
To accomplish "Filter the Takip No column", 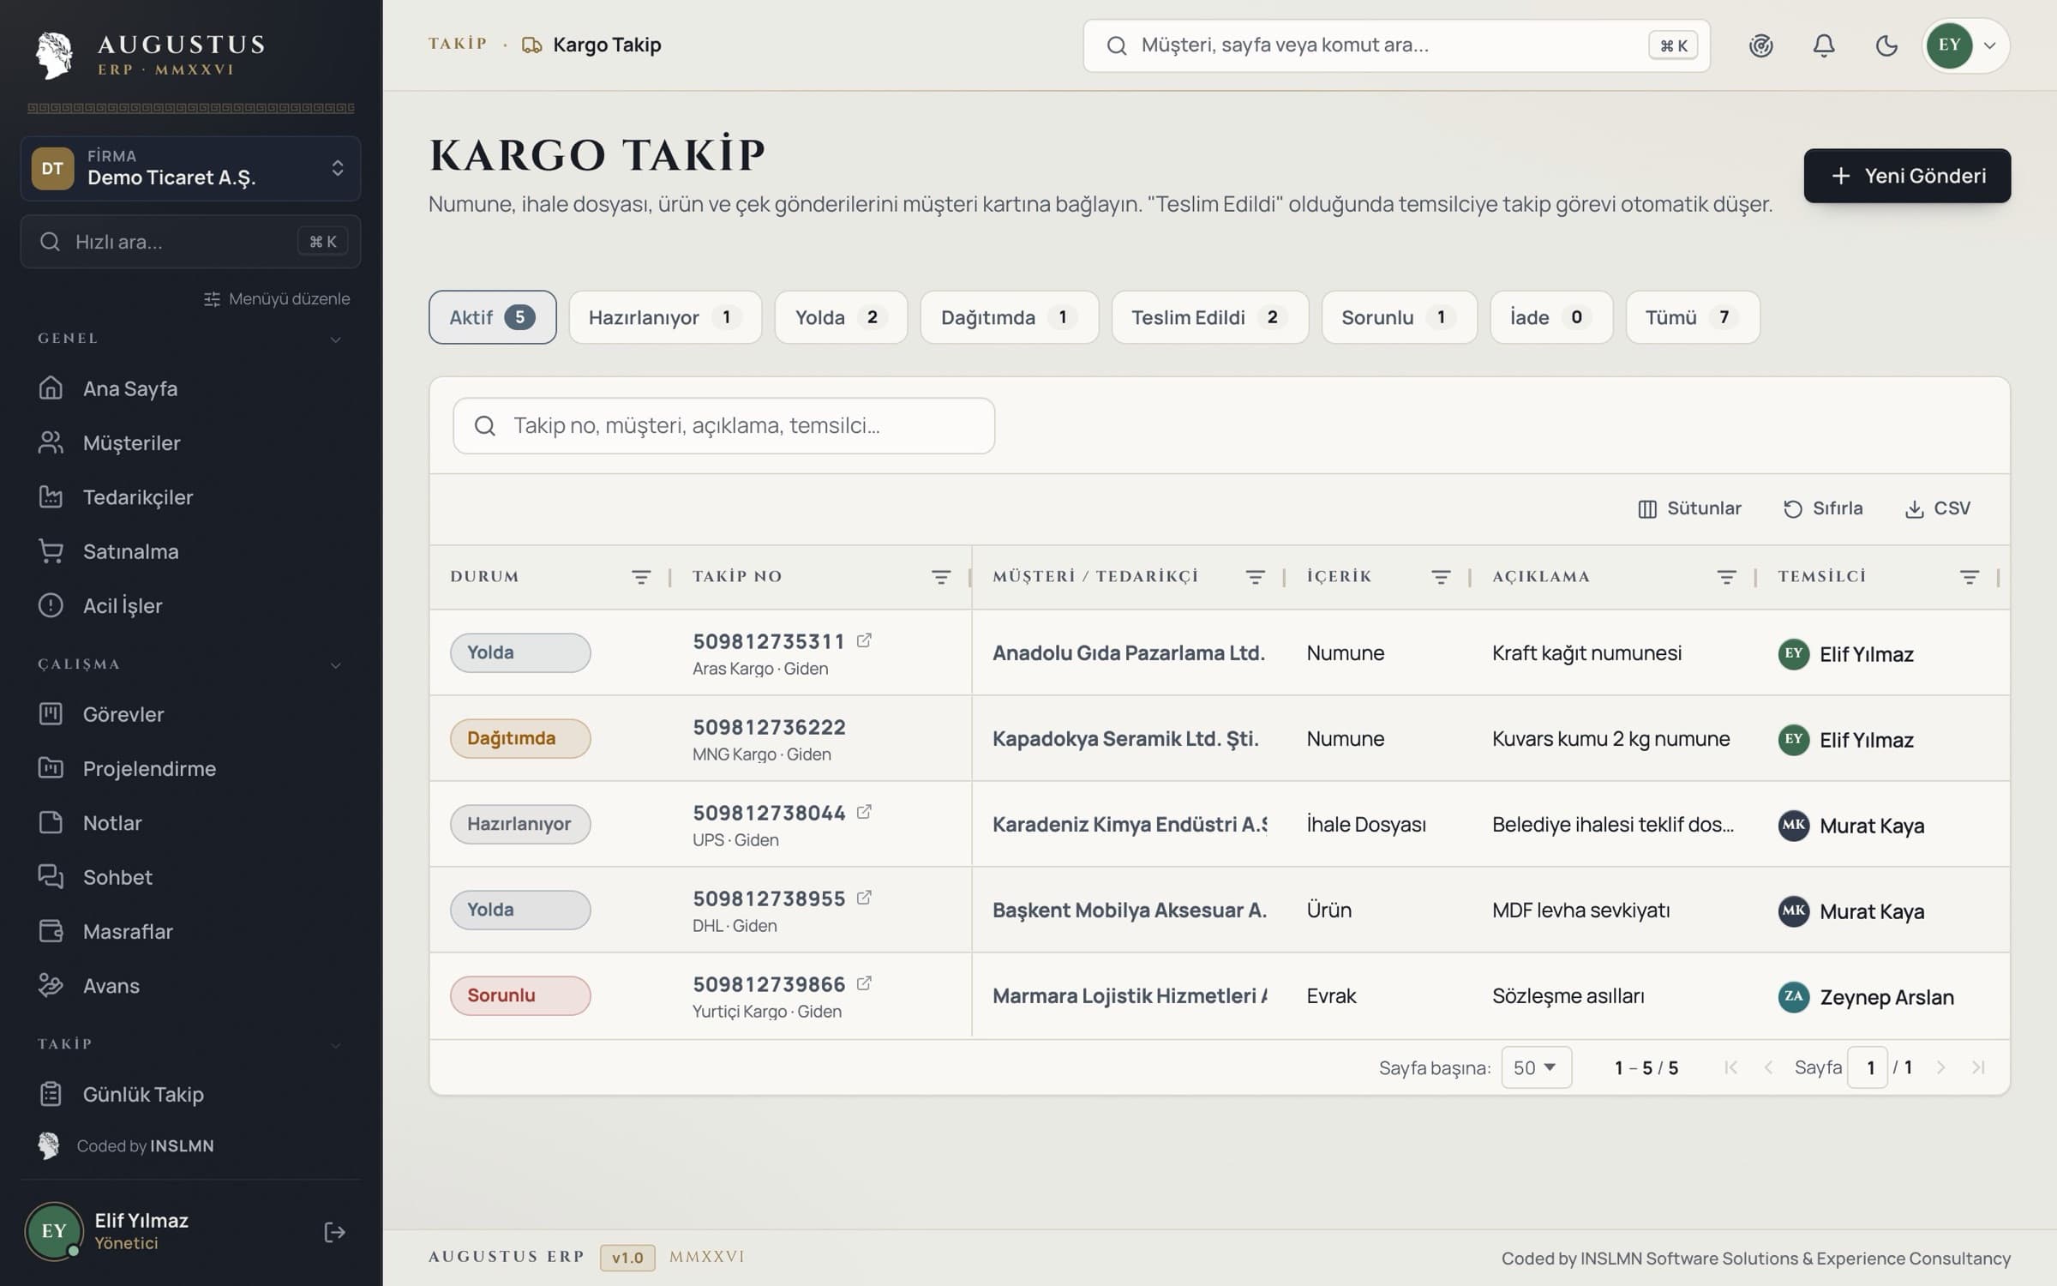I will pos(940,577).
